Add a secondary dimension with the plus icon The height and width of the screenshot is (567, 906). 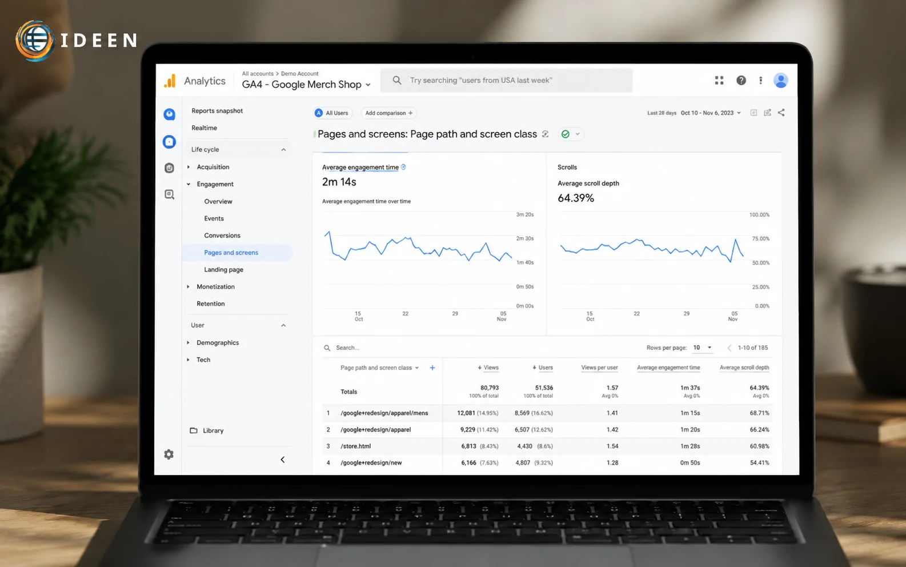(432, 368)
